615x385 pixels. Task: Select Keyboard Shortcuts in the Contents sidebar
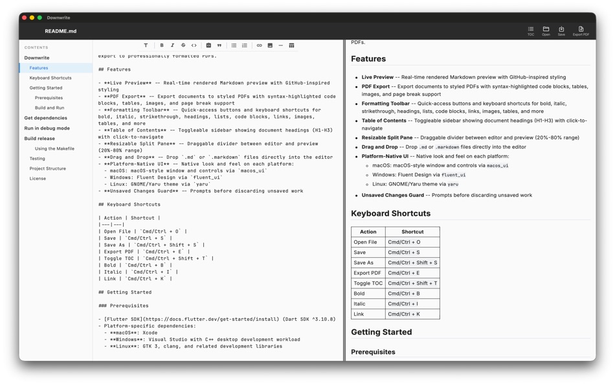coord(51,78)
